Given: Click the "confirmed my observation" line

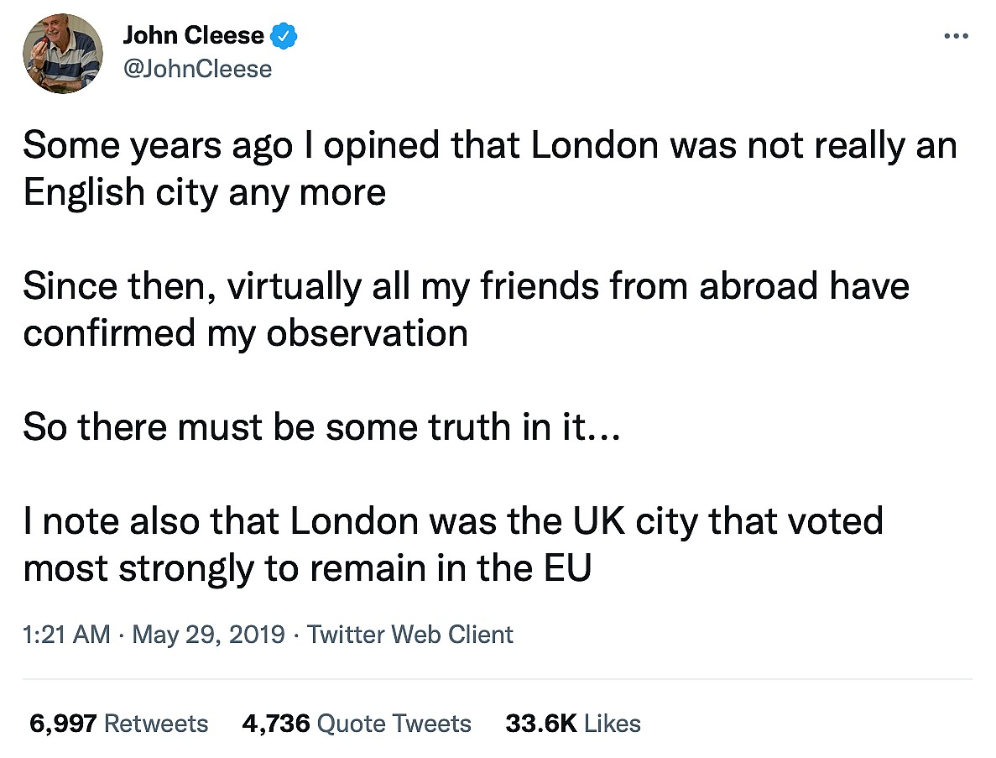Looking at the screenshot, I should point(245,333).
